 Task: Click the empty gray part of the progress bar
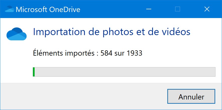point(125,72)
